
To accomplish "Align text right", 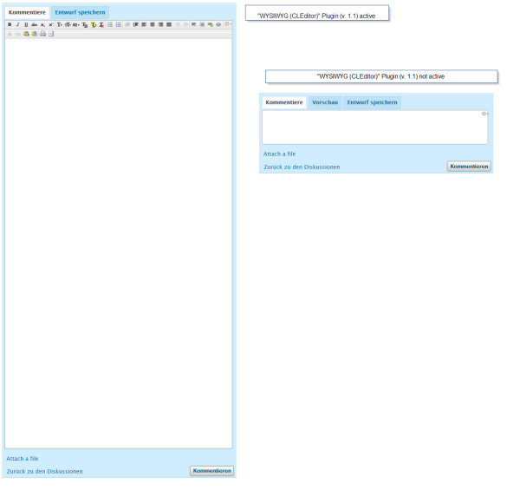I will (160, 24).
